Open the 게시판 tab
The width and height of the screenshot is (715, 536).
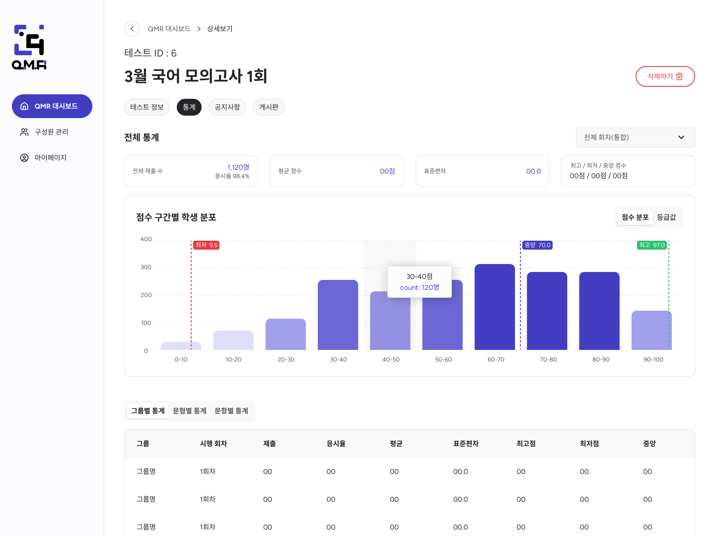click(269, 107)
